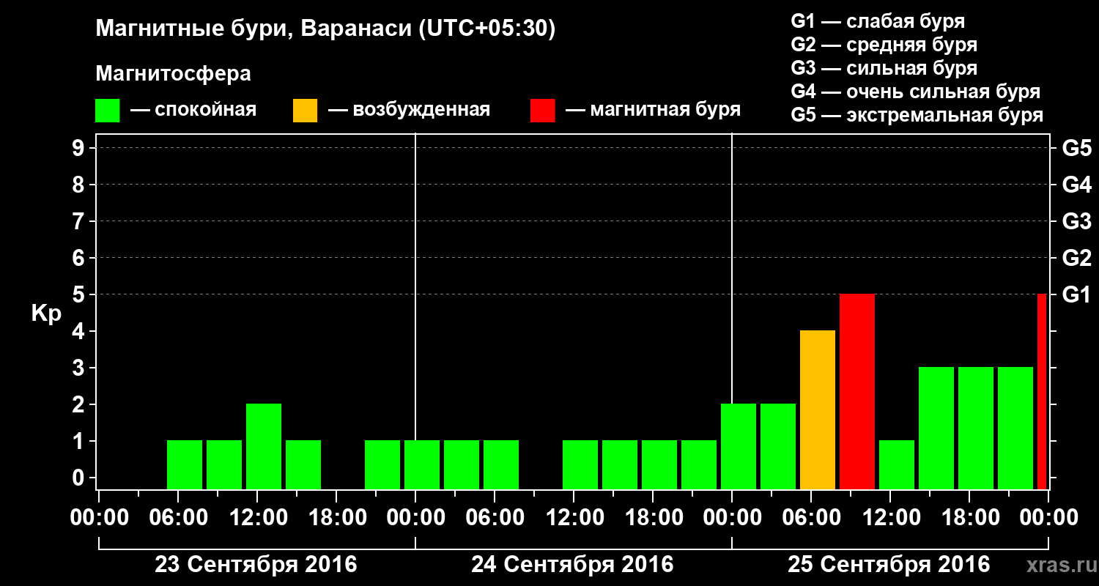Click the 12:00 time label for 23 September

click(x=257, y=518)
